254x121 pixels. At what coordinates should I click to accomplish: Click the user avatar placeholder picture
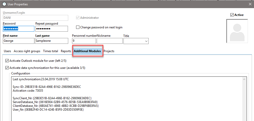(237, 31)
